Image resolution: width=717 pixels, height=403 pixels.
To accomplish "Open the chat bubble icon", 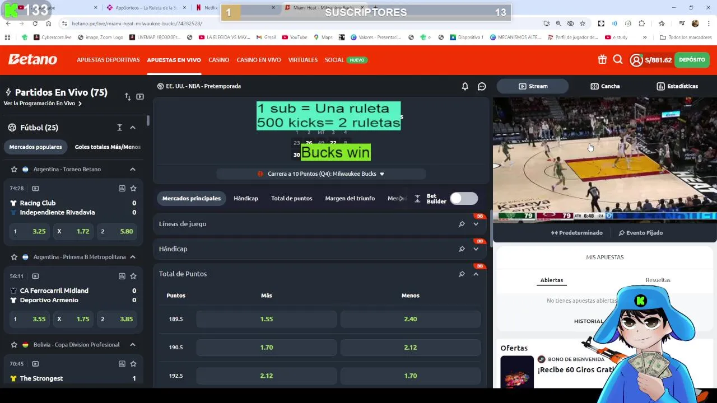I will (482, 86).
